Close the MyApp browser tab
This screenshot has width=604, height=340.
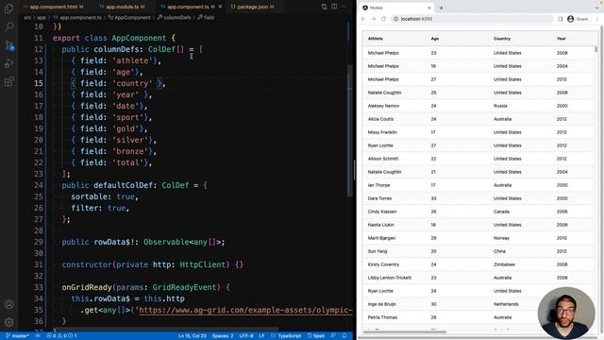[429, 8]
